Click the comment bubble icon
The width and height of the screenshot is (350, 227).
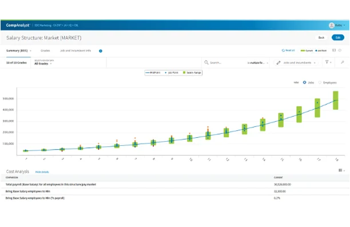coord(340,50)
